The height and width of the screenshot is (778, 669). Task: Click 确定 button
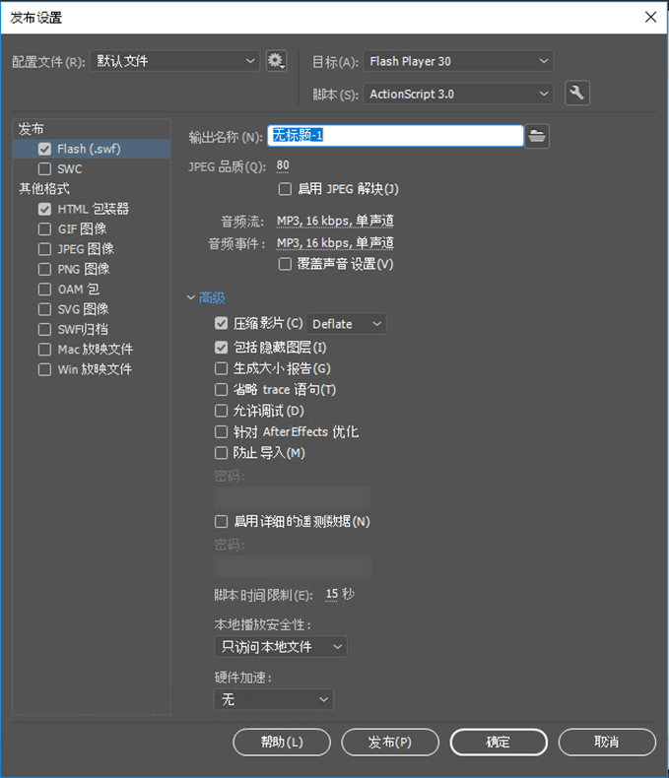pyautogui.click(x=499, y=742)
